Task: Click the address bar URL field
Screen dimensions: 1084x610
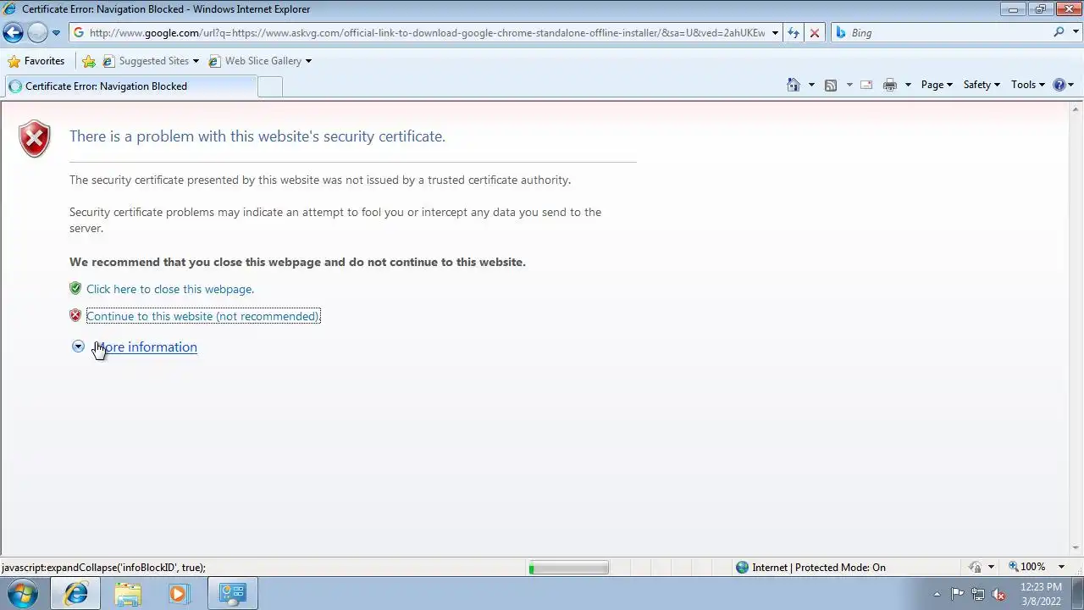Action: click(x=427, y=33)
